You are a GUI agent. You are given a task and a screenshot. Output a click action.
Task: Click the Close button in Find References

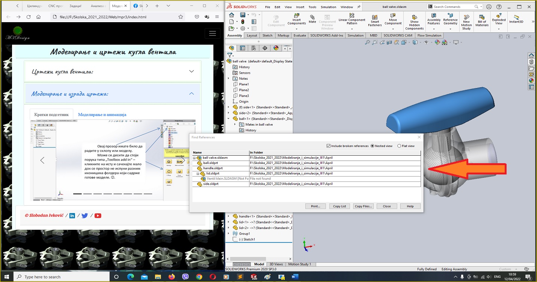pos(387,206)
